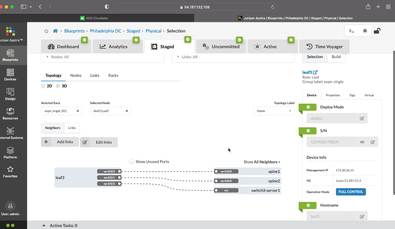This screenshot has width=395, height=229.
Task: Open Resources in the left sidebar
Action: point(10,114)
